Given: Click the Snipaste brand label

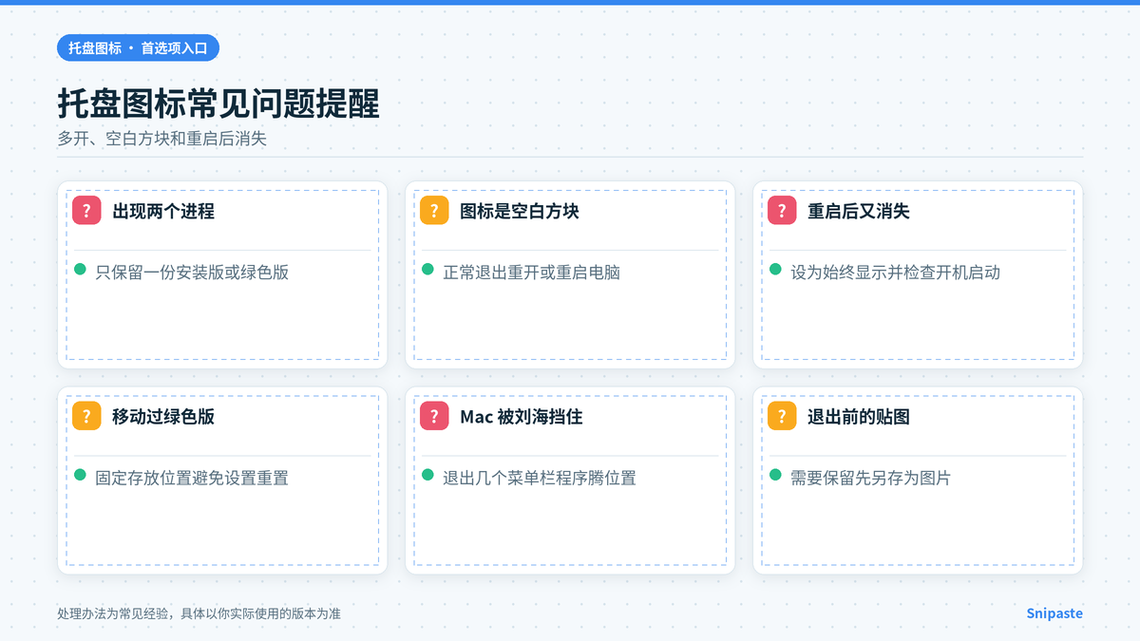Looking at the screenshot, I should coord(1054,613).
